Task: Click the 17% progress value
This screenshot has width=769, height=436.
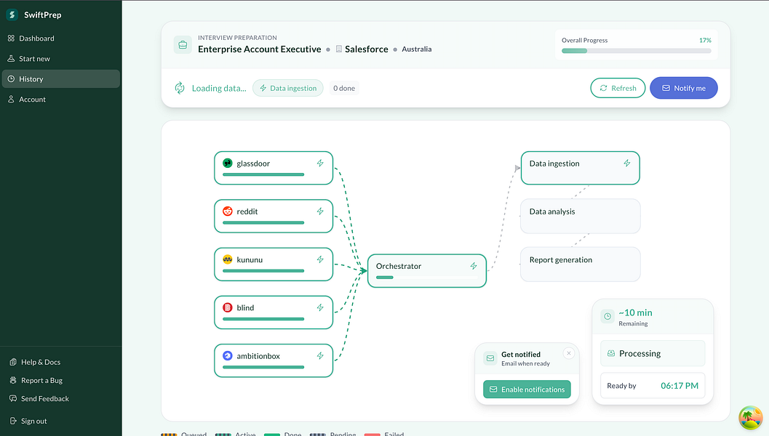Action: 705,40
